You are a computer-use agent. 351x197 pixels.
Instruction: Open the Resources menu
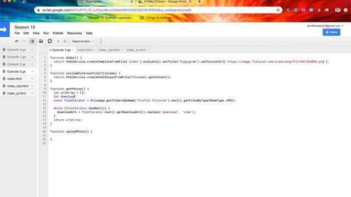(75, 33)
